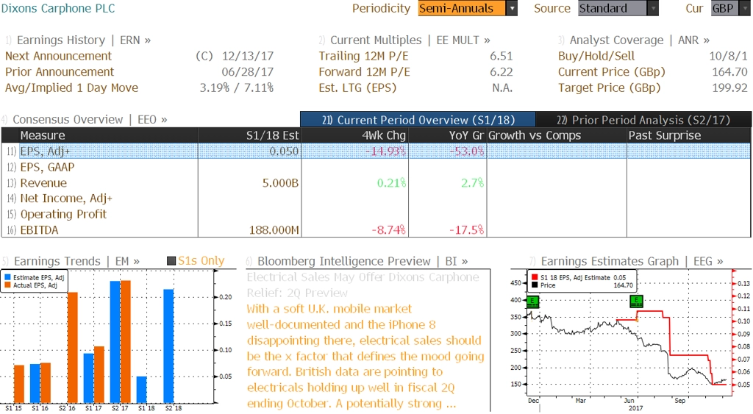Viewport: 753px width, 414px height.
Task: Open Earnings History ERN link
Action: click(84, 40)
